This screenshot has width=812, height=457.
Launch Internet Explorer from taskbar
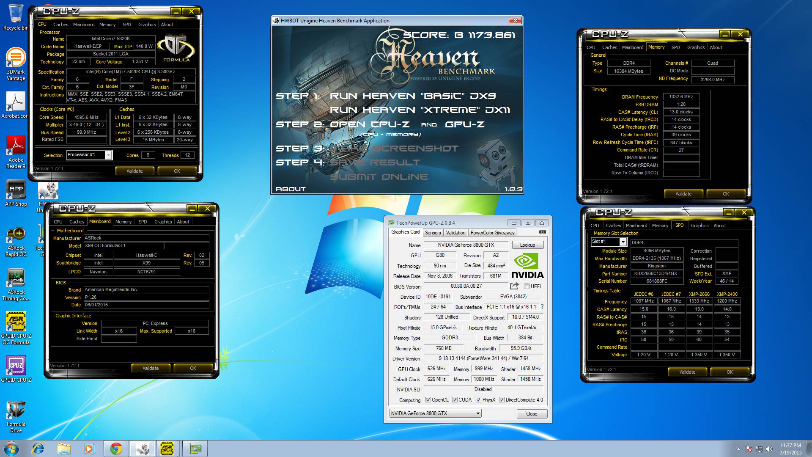(x=38, y=449)
